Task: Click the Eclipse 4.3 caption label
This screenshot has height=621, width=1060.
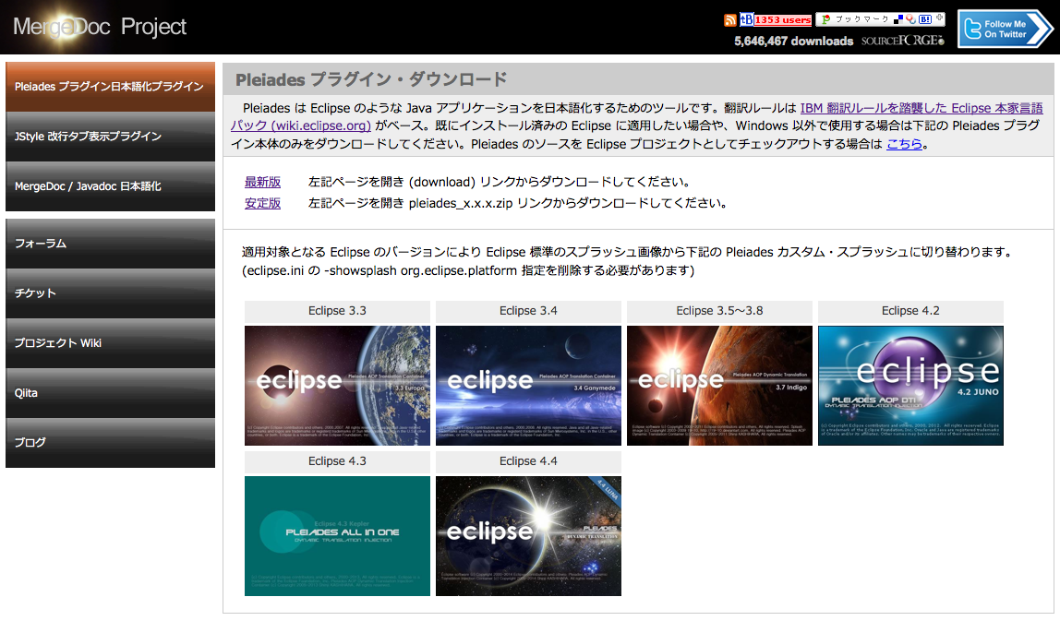Action: [x=337, y=460]
